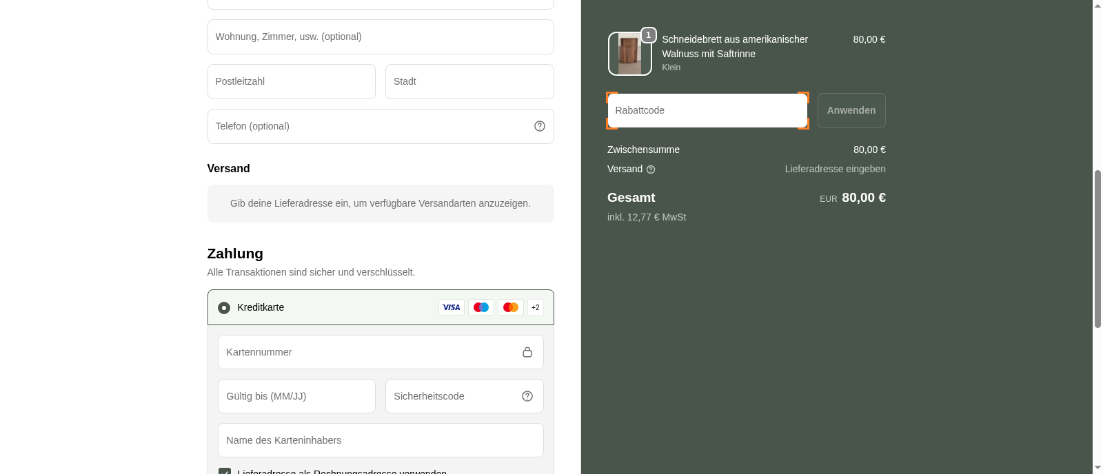1103x474 pixels.
Task: Focus the Postleitzahl field
Action: coord(291,81)
